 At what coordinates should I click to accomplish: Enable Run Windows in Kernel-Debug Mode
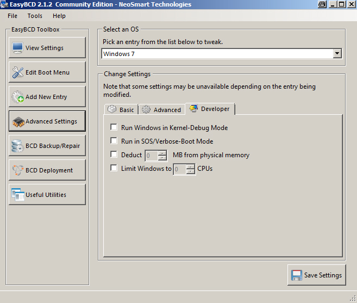click(x=114, y=127)
